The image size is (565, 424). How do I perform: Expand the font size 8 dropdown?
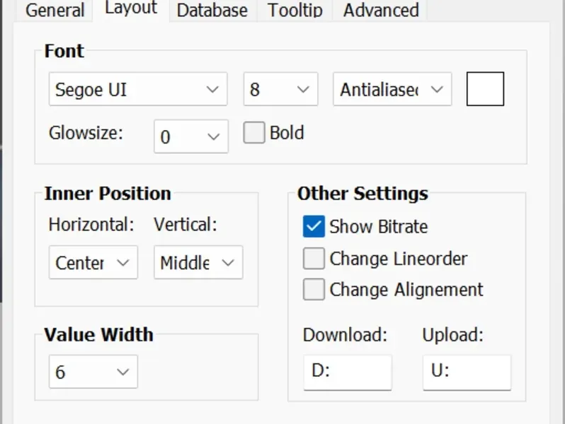280,89
